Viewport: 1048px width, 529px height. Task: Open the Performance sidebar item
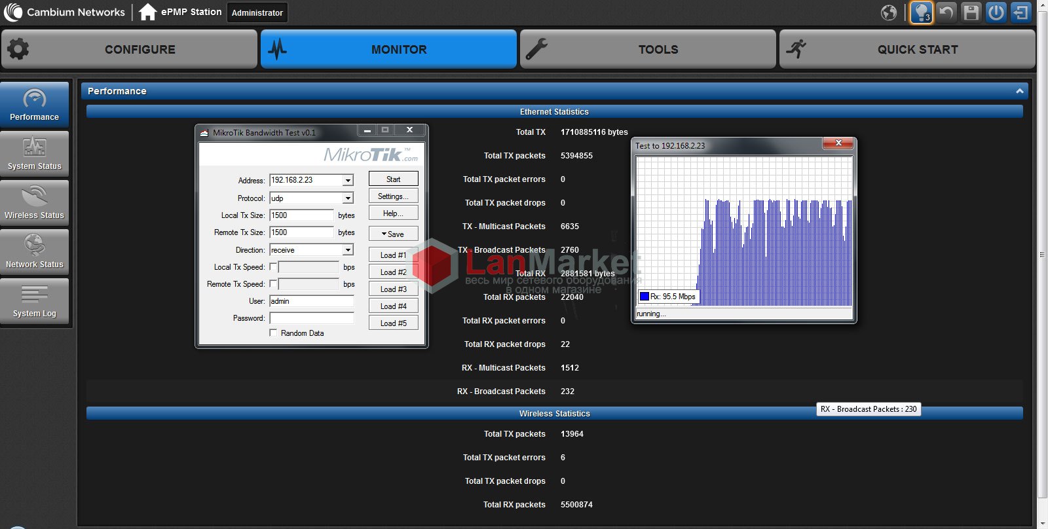[35, 105]
